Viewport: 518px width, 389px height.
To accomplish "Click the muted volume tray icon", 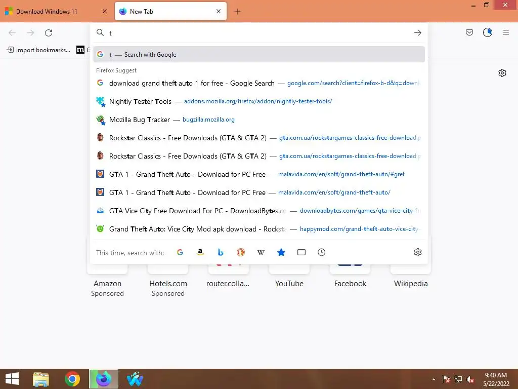I will point(470,379).
